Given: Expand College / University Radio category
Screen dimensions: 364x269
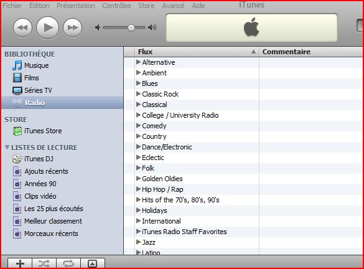Looking at the screenshot, I should click(139, 115).
